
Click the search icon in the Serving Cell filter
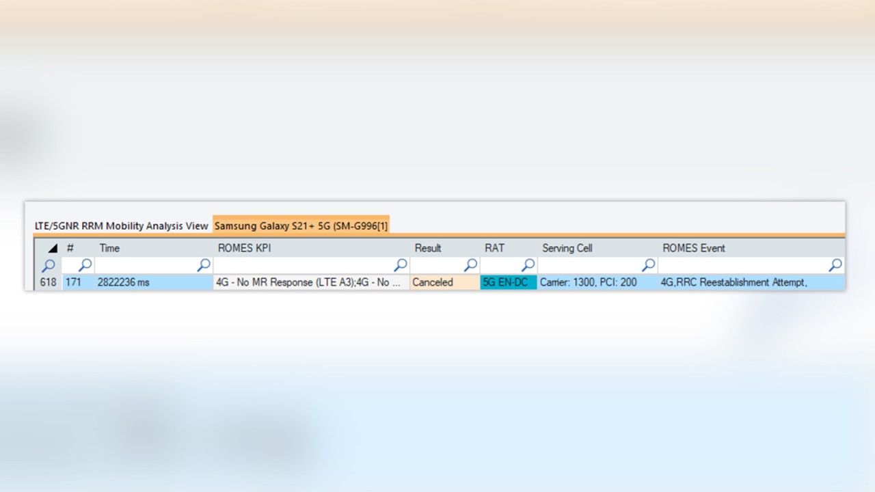[x=648, y=265]
